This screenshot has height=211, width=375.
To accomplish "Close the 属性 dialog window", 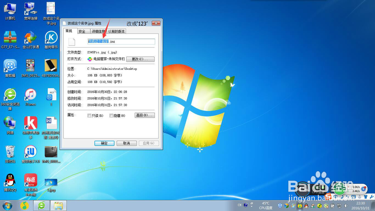I will click(x=156, y=23).
